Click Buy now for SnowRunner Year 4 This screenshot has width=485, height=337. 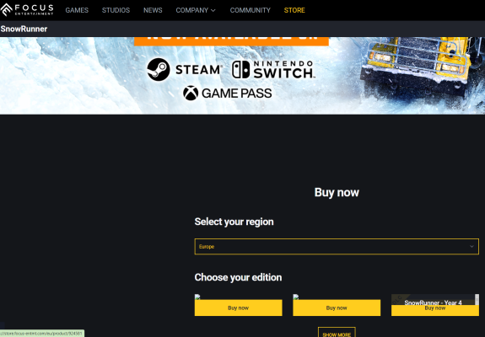pos(435,310)
